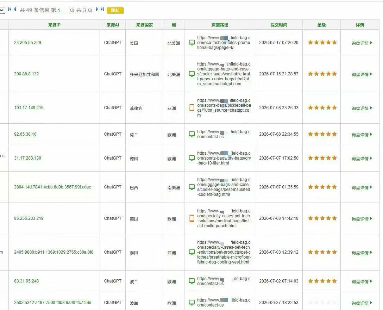Click the yellow 跳转 button
The width and height of the screenshot is (383, 310).
tap(115, 10)
